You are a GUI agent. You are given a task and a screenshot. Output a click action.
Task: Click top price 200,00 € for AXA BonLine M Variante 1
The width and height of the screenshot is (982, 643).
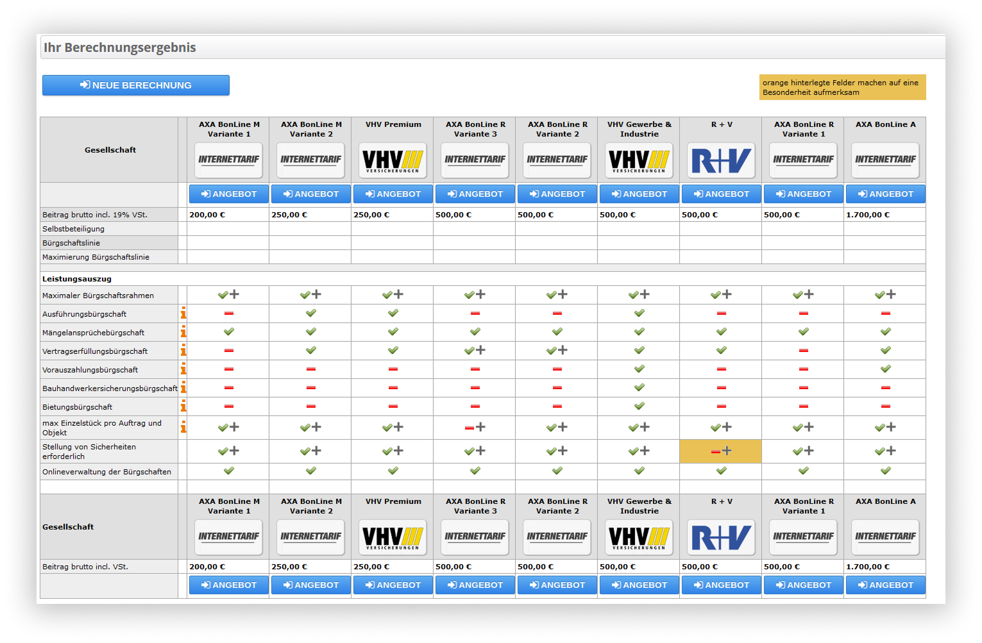(207, 215)
